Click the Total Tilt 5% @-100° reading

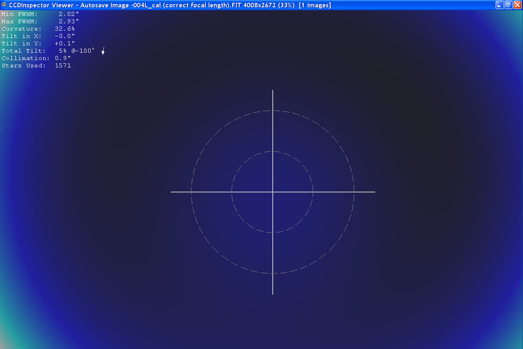tap(76, 51)
